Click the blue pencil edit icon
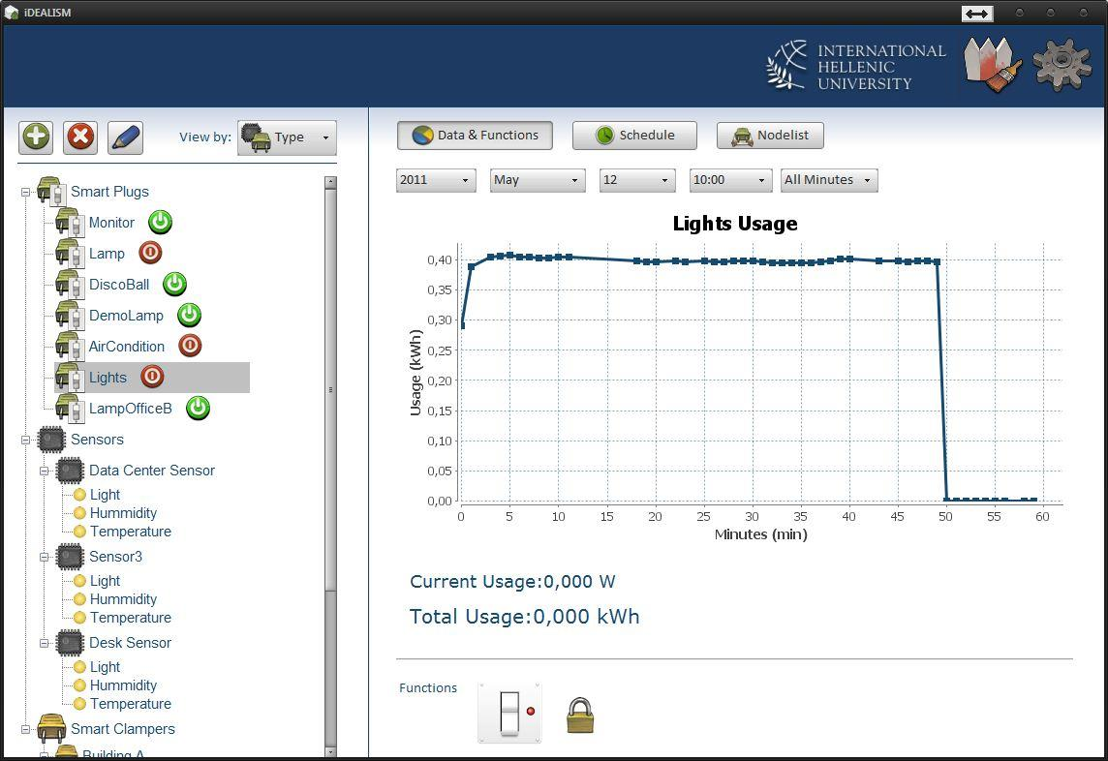The image size is (1108, 761). [125, 137]
